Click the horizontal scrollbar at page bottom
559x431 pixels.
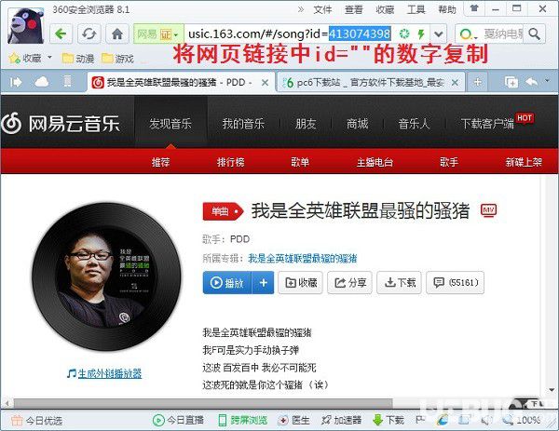pyautogui.click(x=203, y=403)
